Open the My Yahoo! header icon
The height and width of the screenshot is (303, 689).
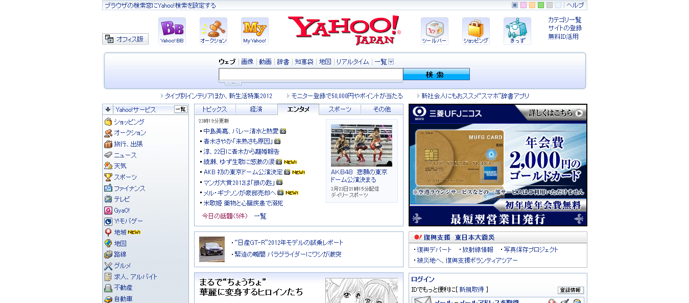point(254,31)
